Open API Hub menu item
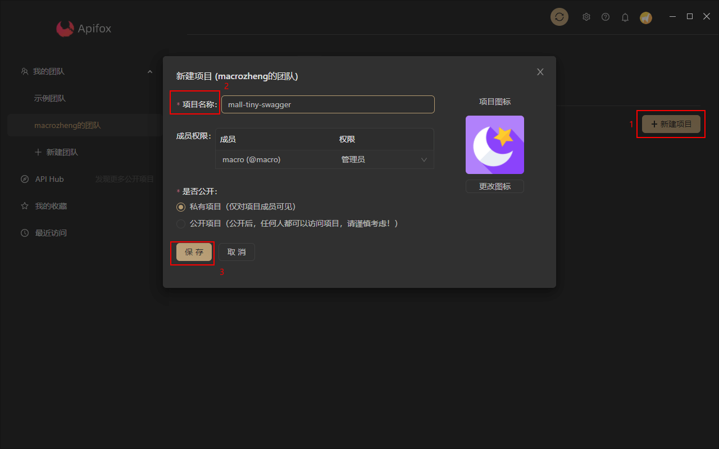Viewport: 719px width, 449px height. [x=49, y=179]
